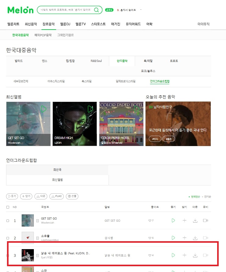Click the FLAC download button

click(56, 196)
